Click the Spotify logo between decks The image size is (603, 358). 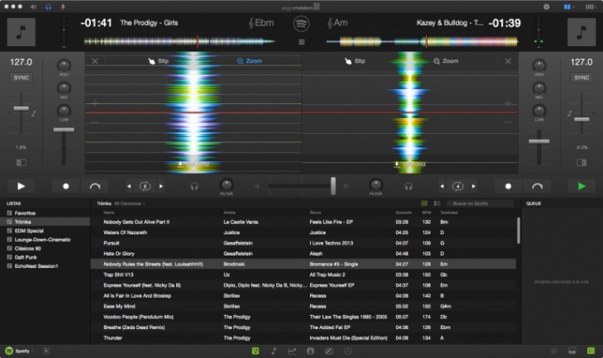(x=301, y=23)
